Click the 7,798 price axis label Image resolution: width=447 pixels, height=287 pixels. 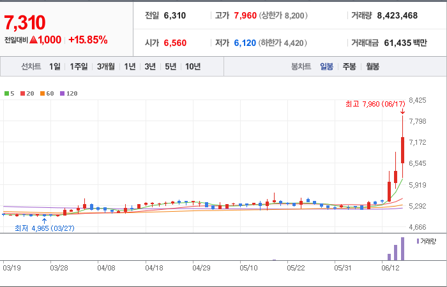tap(418, 122)
